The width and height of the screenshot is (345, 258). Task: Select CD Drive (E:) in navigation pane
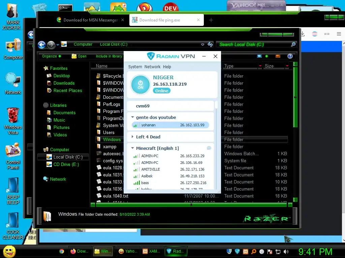(x=66, y=164)
